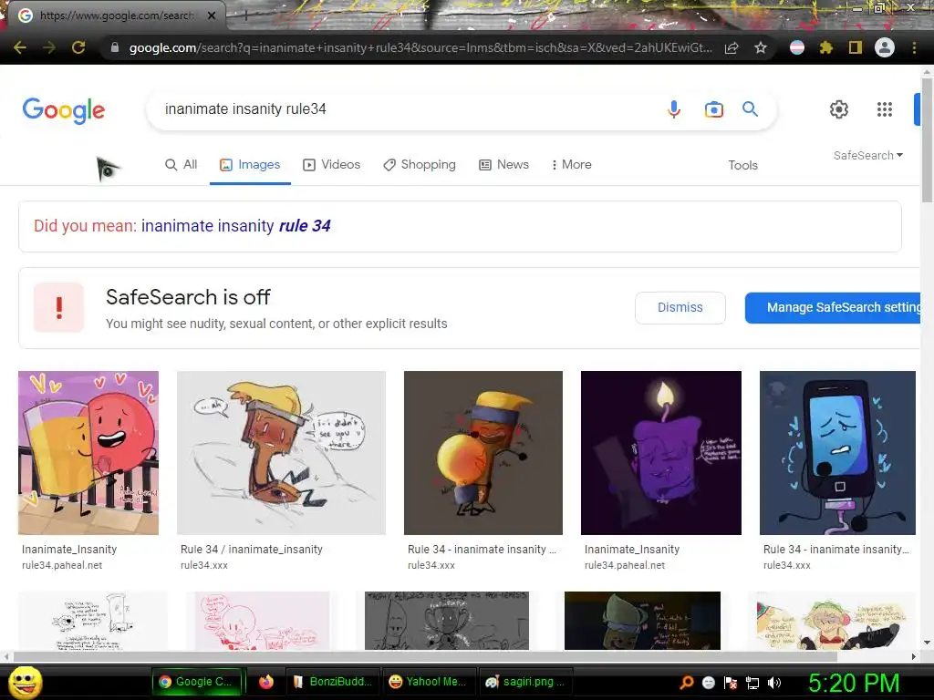
Task: Switch to the All results tab
Action: point(182,164)
